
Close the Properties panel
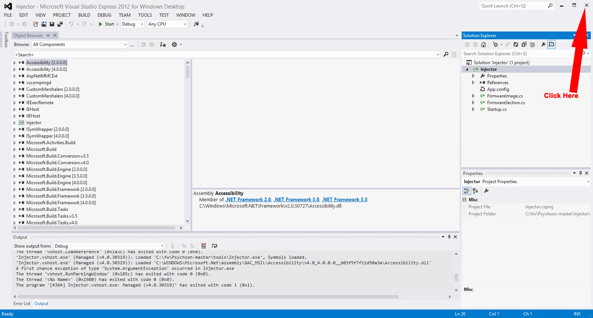[x=587, y=173]
